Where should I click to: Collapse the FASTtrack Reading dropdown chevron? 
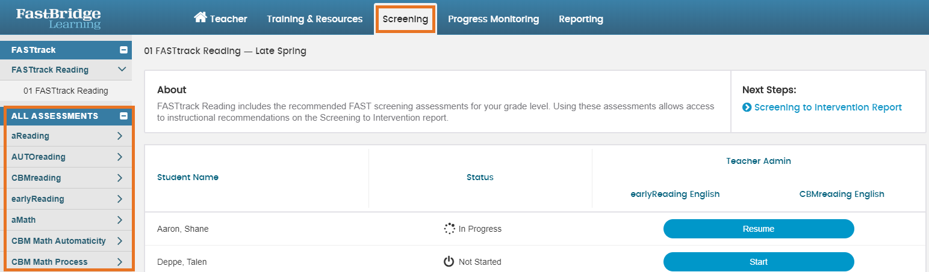122,70
